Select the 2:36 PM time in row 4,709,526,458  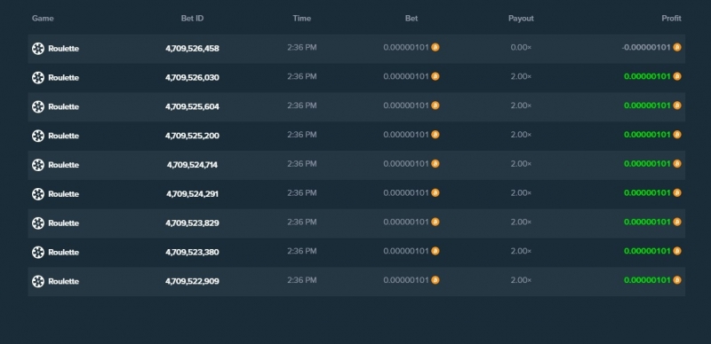(302, 47)
